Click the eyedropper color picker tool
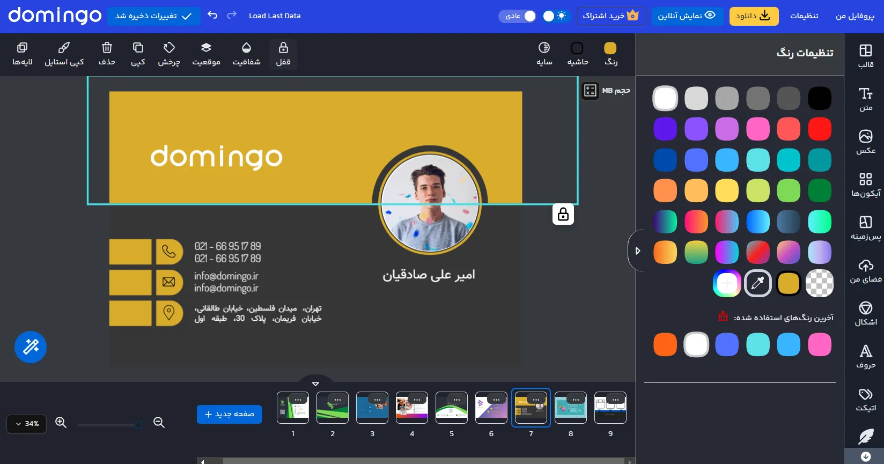The height and width of the screenshot is (464, 884). (x=757, y=283)
